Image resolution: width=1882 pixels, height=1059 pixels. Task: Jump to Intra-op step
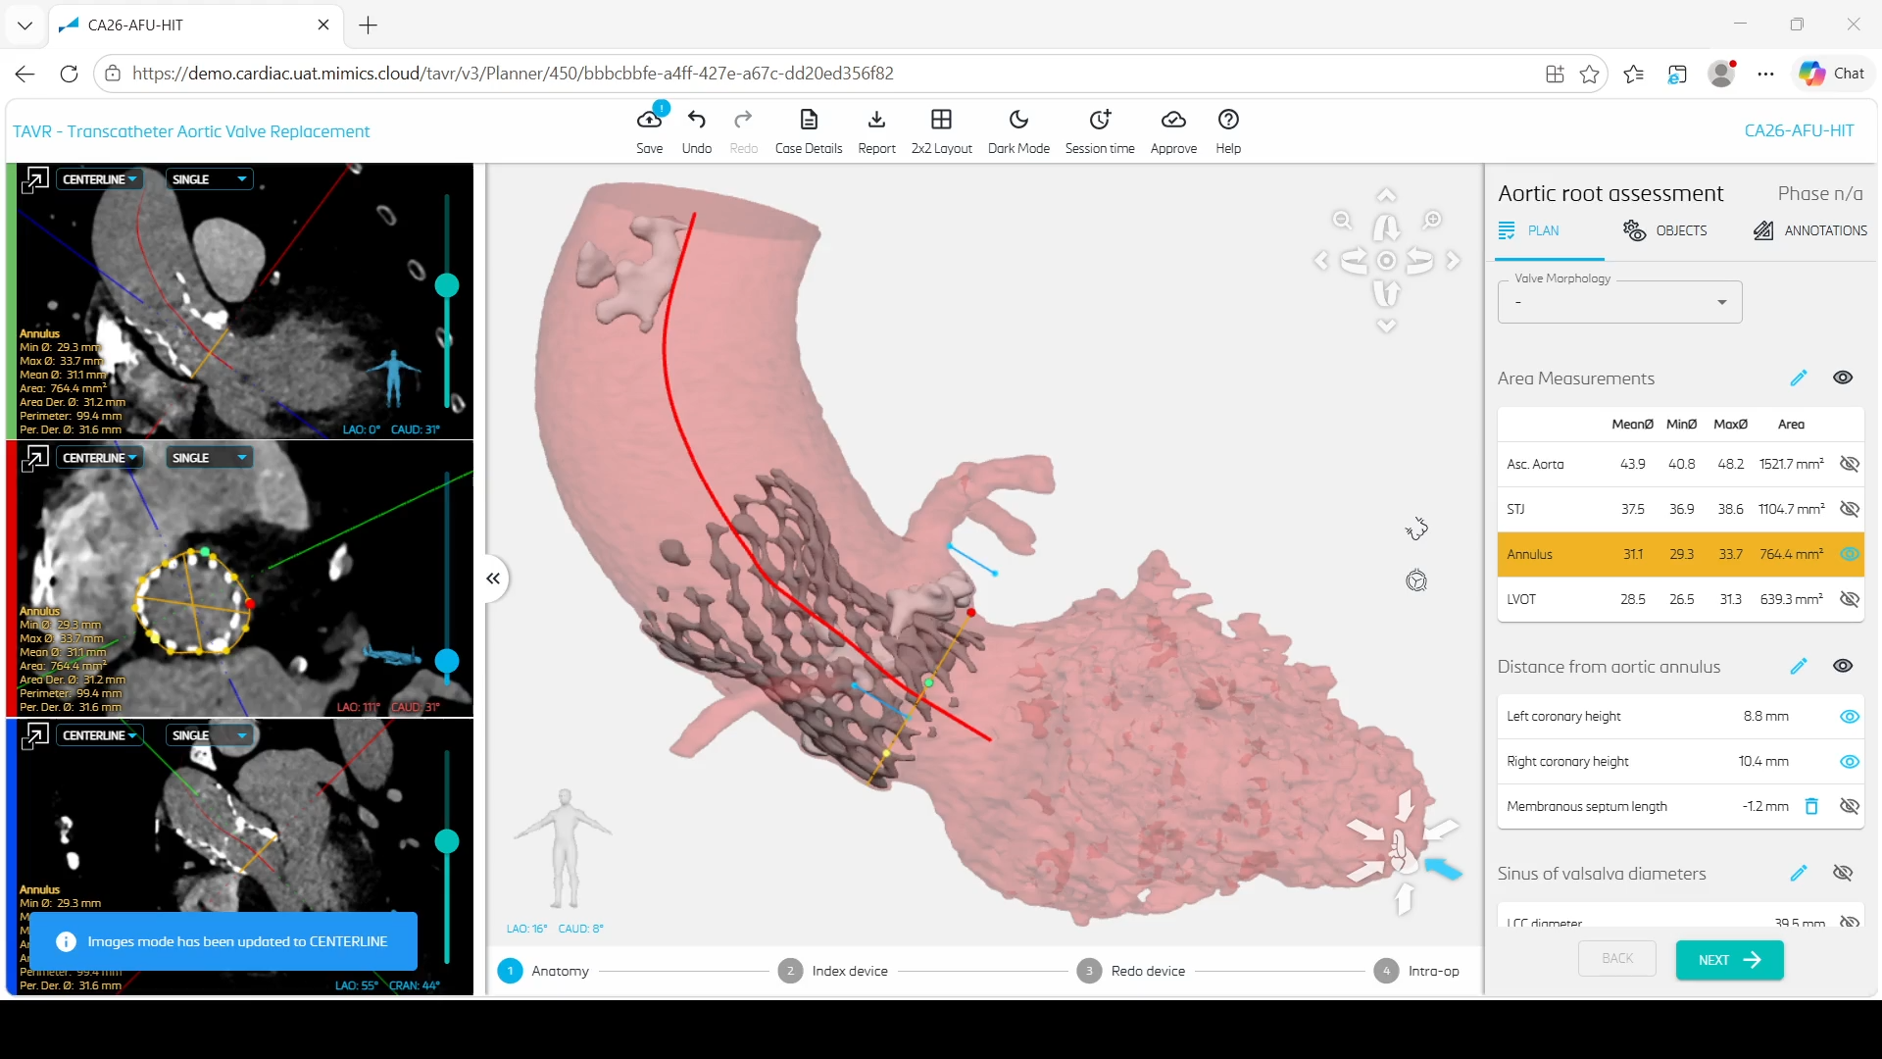[x=1417, y=971]
